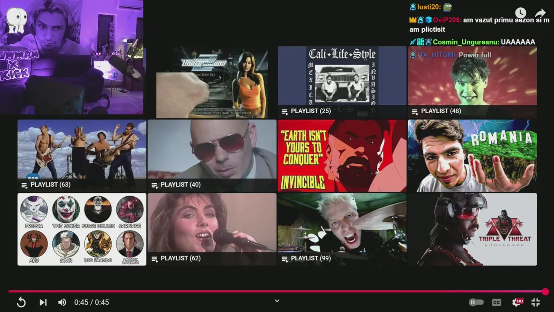Click the PLAYLIST (25) label
Screen dimensions: 554x312
[x=311, y=111]
